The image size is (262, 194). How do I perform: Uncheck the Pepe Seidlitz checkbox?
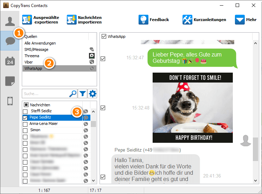pos(25,118)
